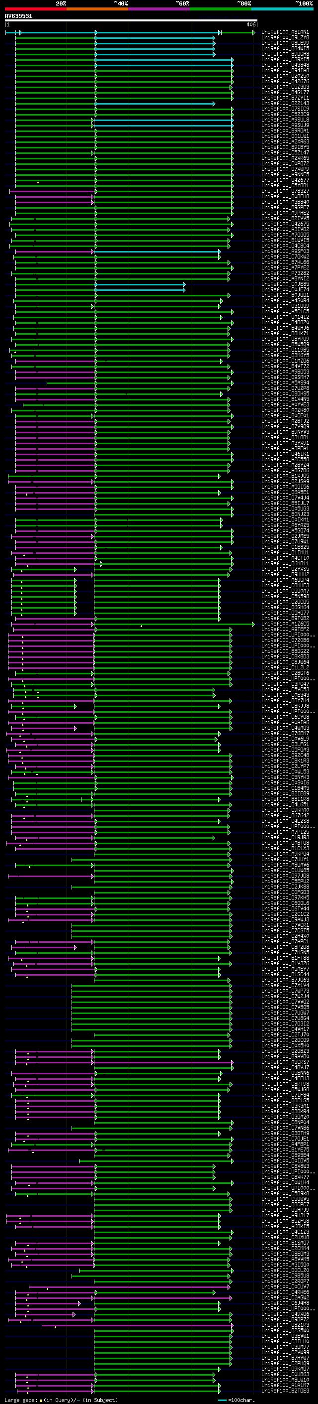The width and height of the screenshot is (318, 1404).
Task: Select the label UniRef100_Q014I2
Action: 285,317
